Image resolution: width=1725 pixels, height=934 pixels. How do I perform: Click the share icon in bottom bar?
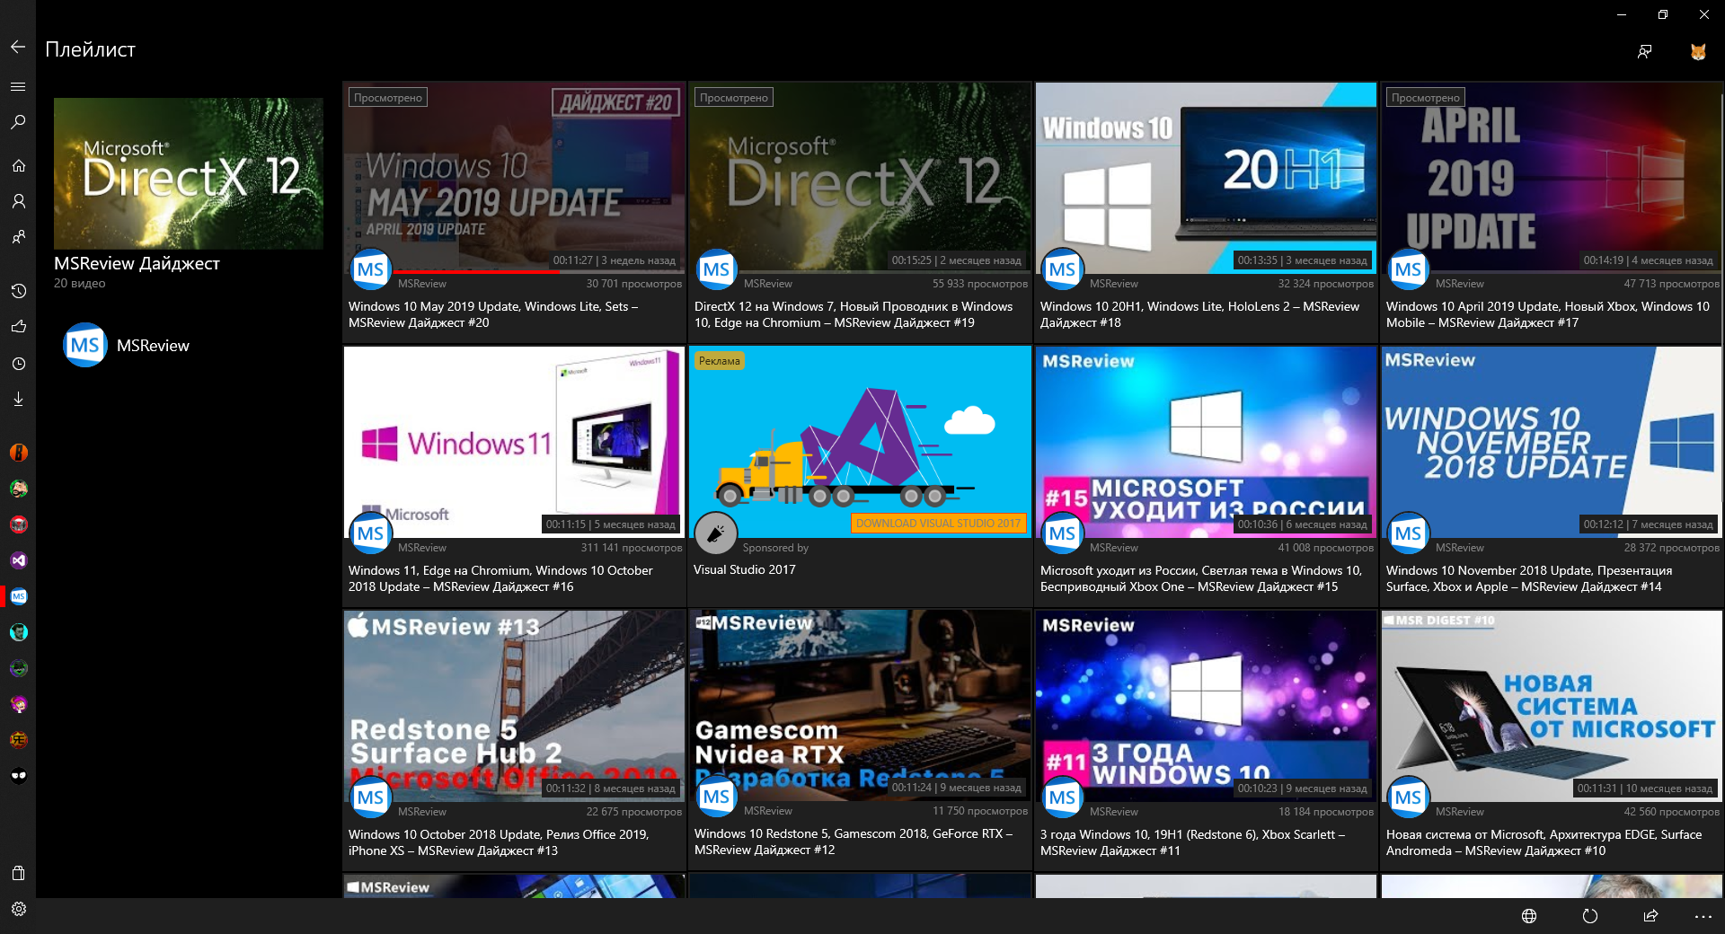[1650, 916]
